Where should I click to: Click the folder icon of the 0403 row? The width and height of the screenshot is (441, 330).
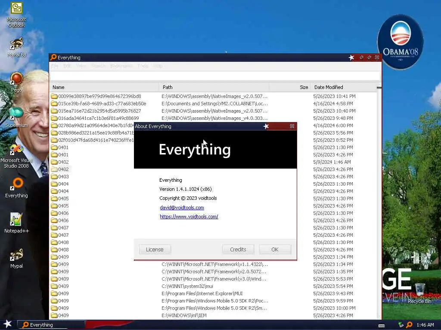pos(54,177)
